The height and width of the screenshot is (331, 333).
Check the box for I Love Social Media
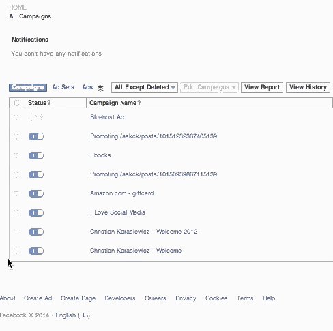click(x=16, y=213)
